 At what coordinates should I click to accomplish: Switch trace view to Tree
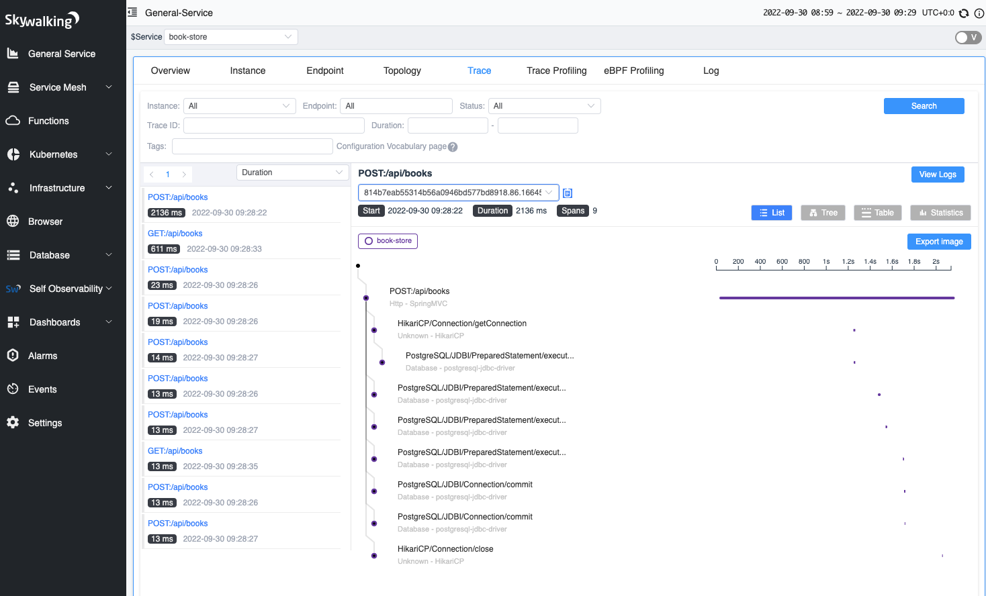click(x=823, y=213)
